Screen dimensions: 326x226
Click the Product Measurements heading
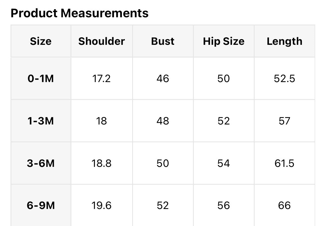79,13
